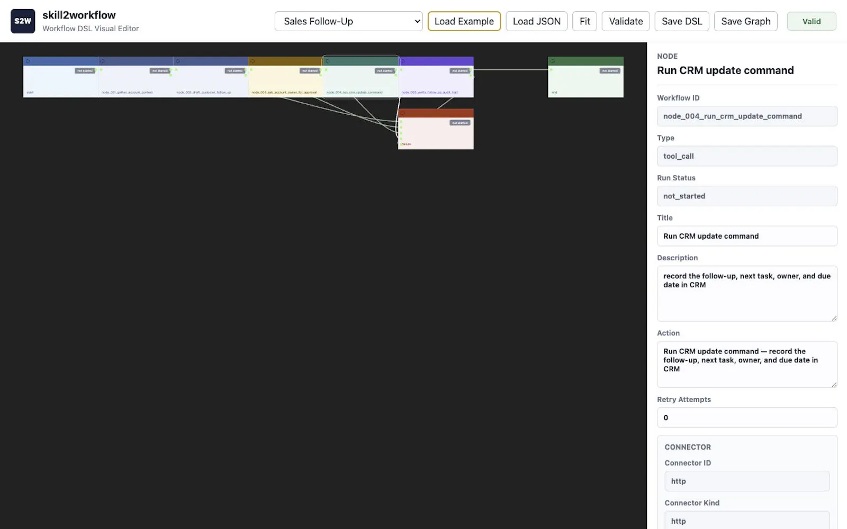Click the not started badge on node_001_gather_account_context

point(159,71)
